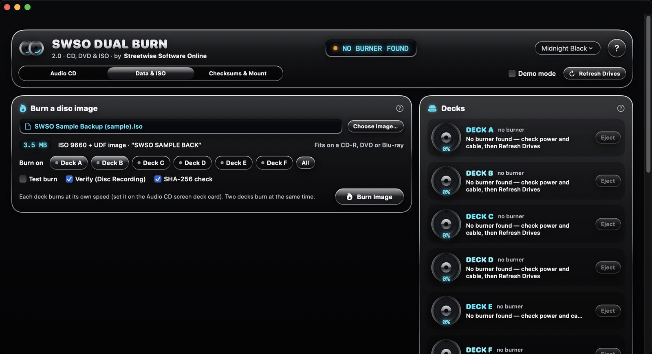
Task: Toggle Deck B as burn target
Action: tap(110, 163)
